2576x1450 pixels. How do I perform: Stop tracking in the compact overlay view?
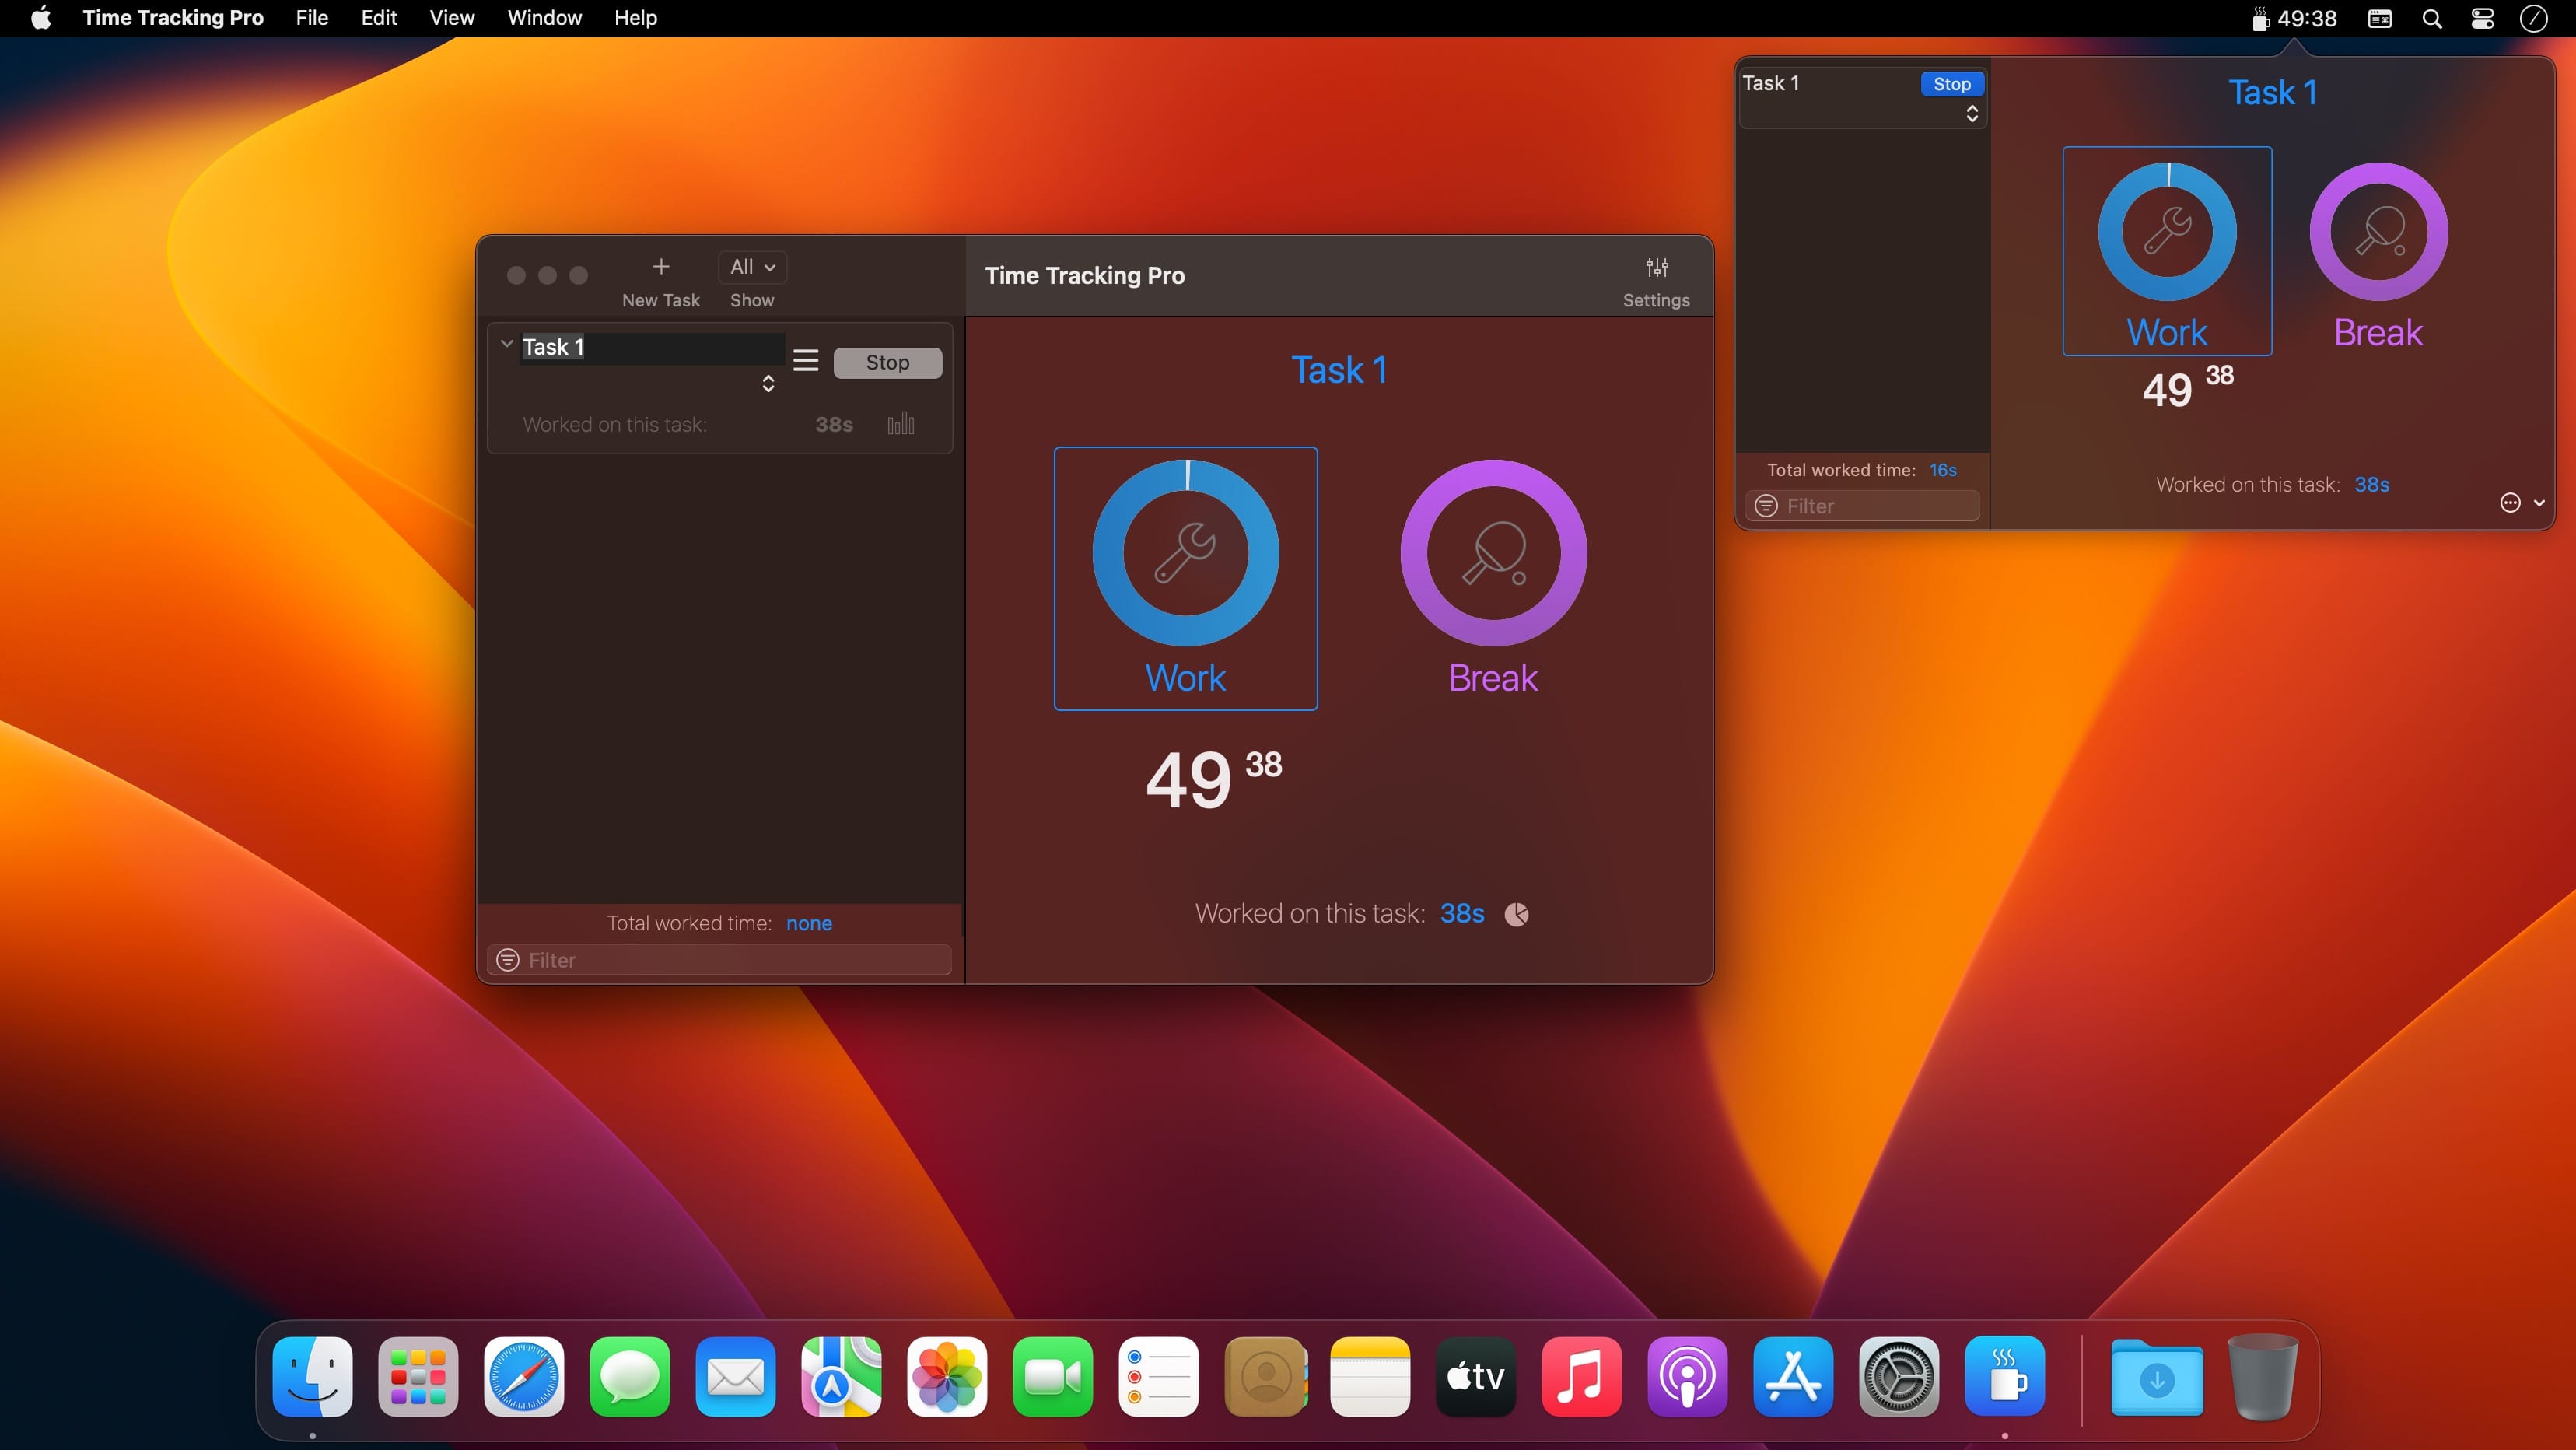pos(1948,83)
